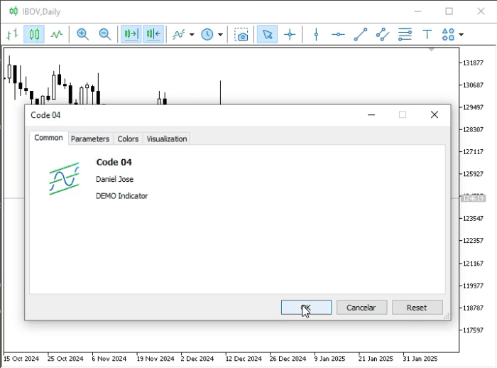Open the shapes and objects tool
Viewport: 497px width, 368px height.
(x=448, y=34)
